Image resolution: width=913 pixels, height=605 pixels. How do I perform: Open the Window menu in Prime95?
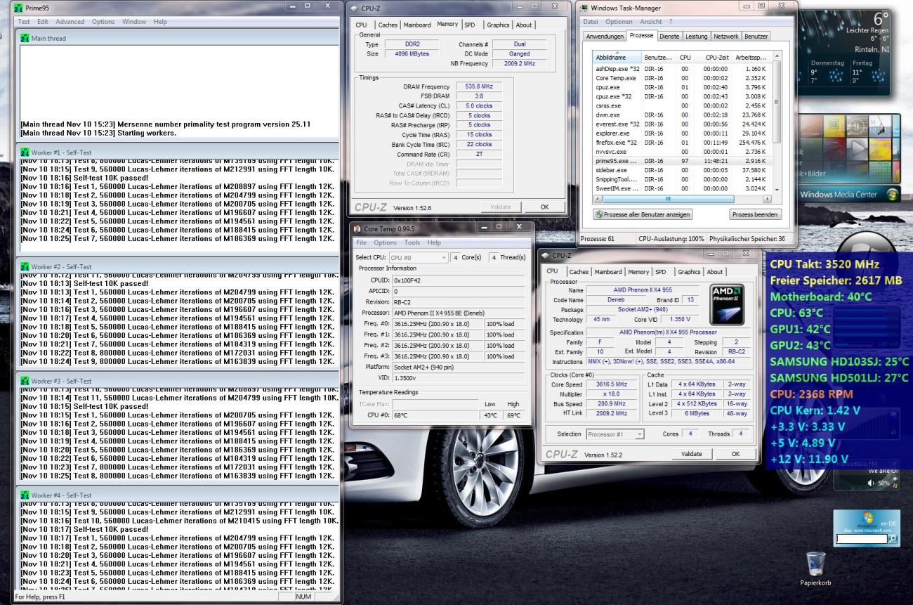[134, 22]
